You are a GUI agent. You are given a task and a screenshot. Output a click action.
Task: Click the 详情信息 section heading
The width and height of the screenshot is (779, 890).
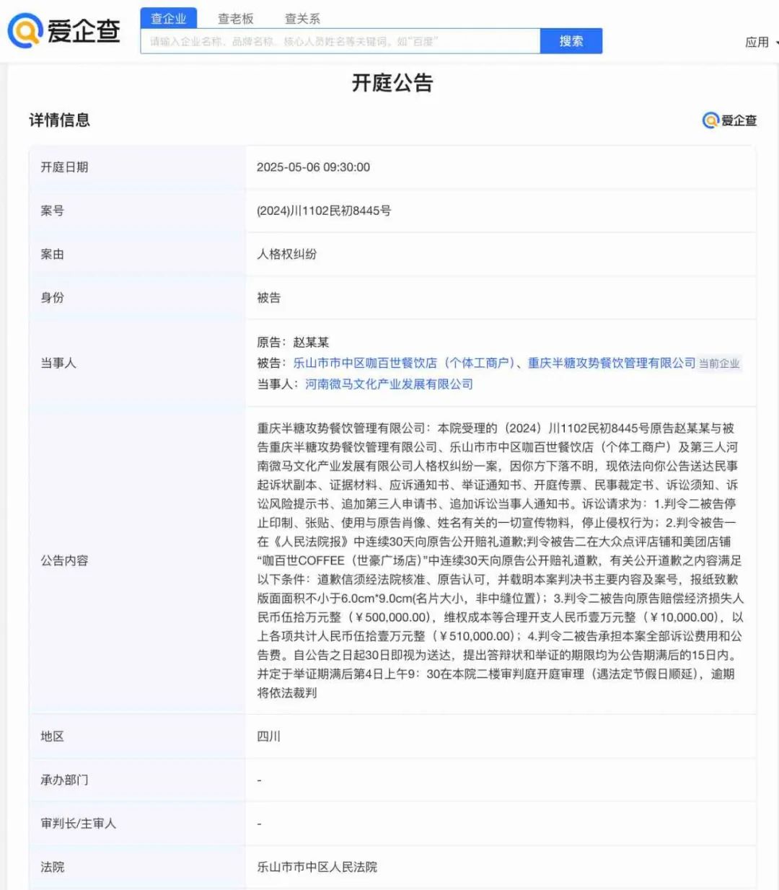coord(58,120)
